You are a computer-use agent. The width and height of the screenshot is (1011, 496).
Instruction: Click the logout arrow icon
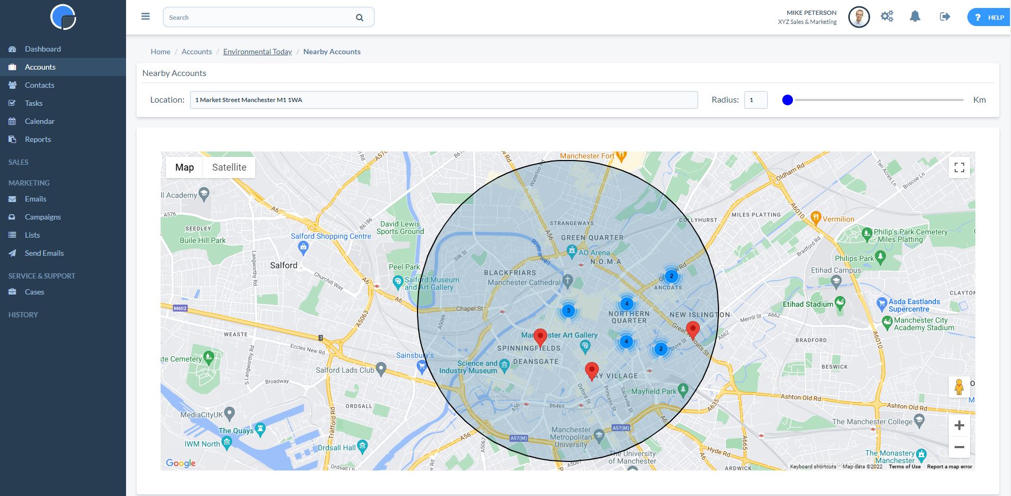coord(945,16)
